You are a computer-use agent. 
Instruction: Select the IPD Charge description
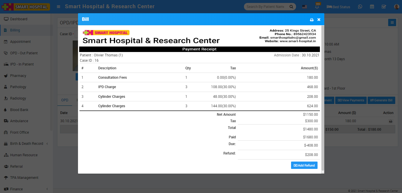(x=107, y=87)
